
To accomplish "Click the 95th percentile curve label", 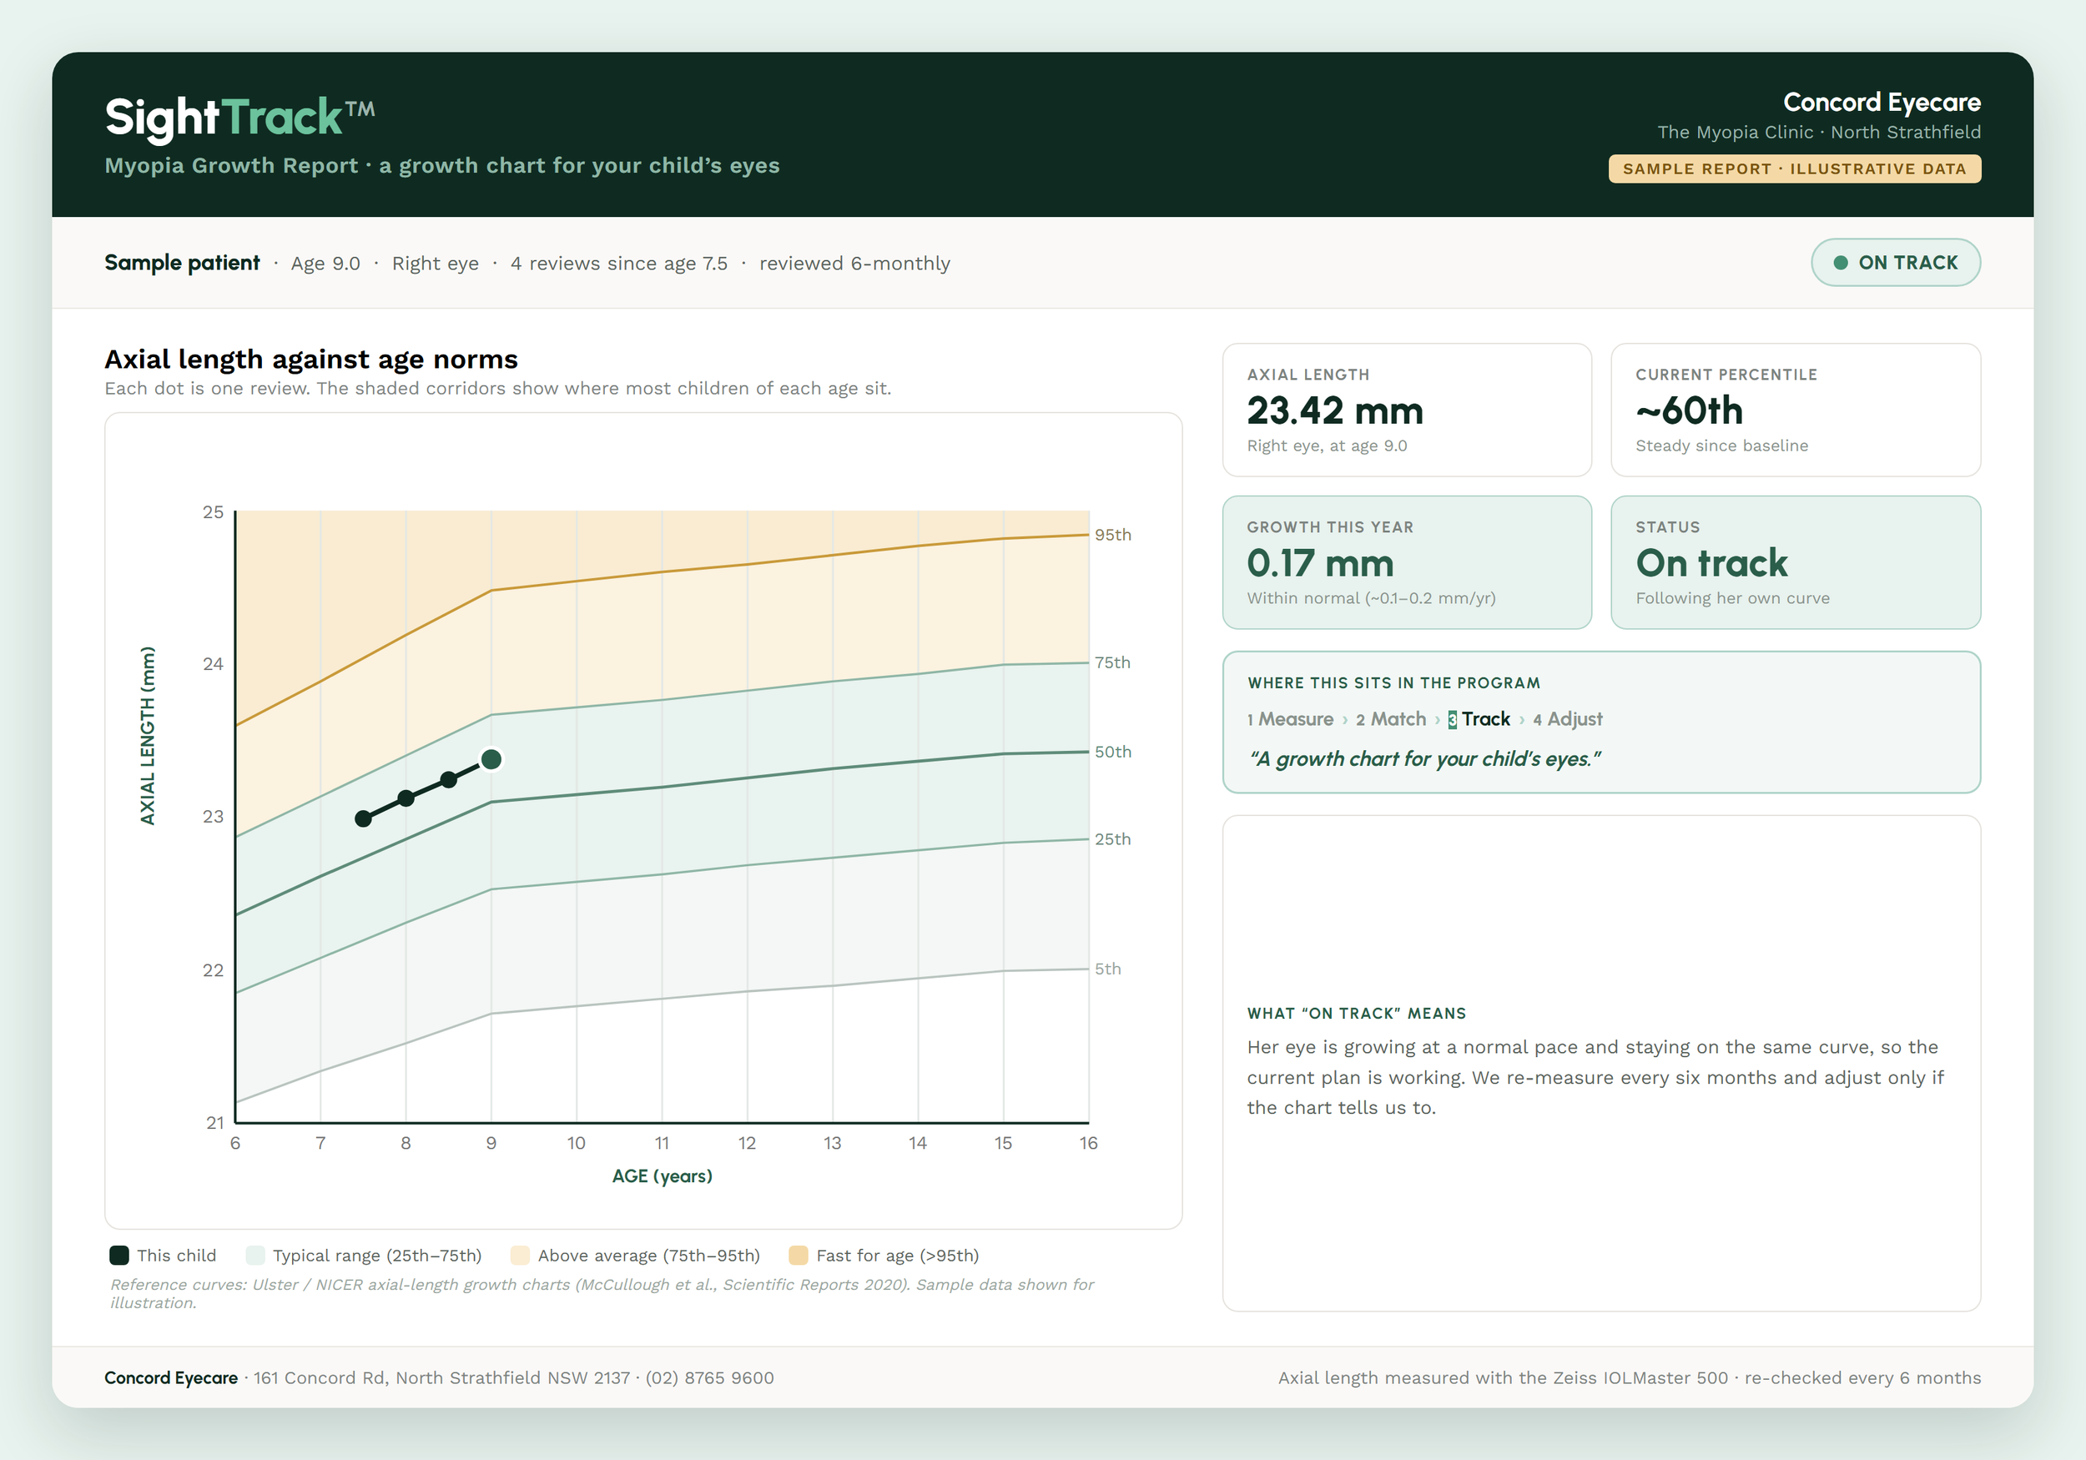I will coord(1113,534).
